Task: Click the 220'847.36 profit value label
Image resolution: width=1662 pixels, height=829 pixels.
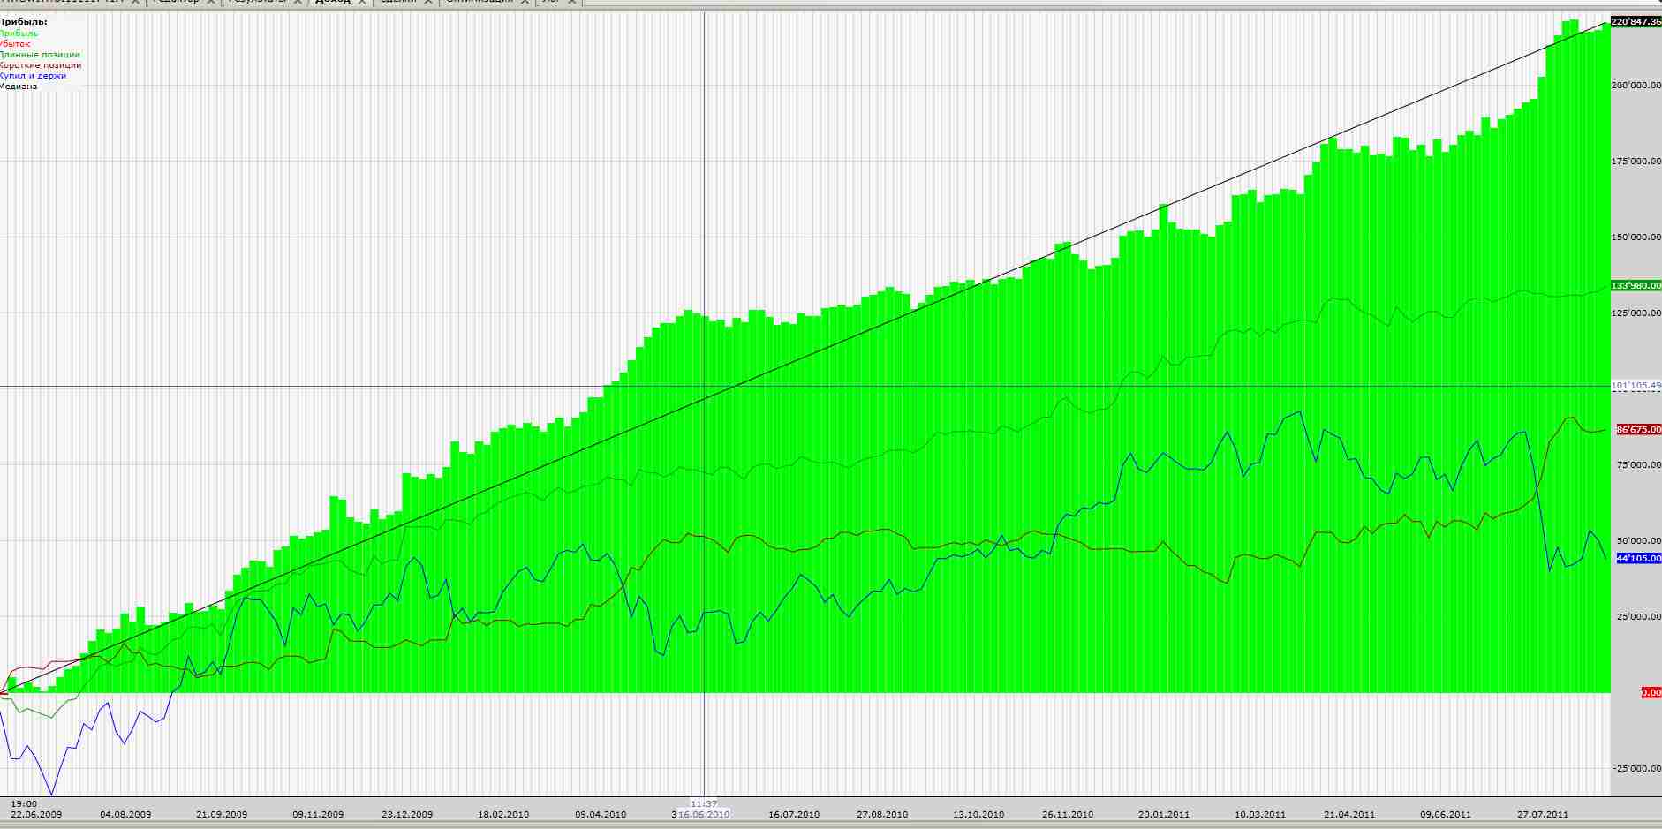Action: click(1636, 22)
